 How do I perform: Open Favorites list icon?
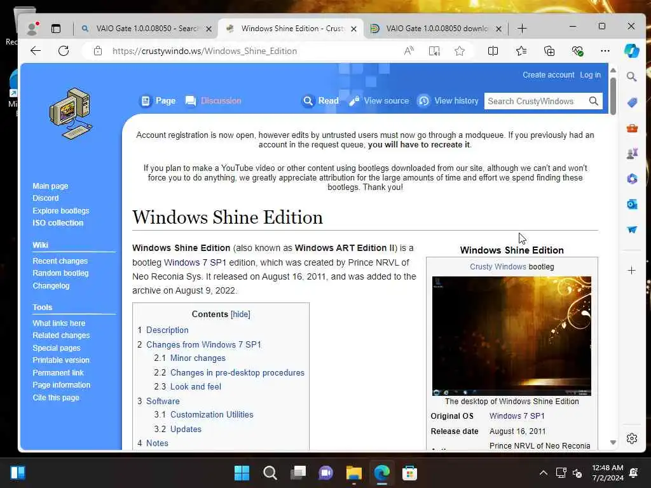tap(521, 51)
